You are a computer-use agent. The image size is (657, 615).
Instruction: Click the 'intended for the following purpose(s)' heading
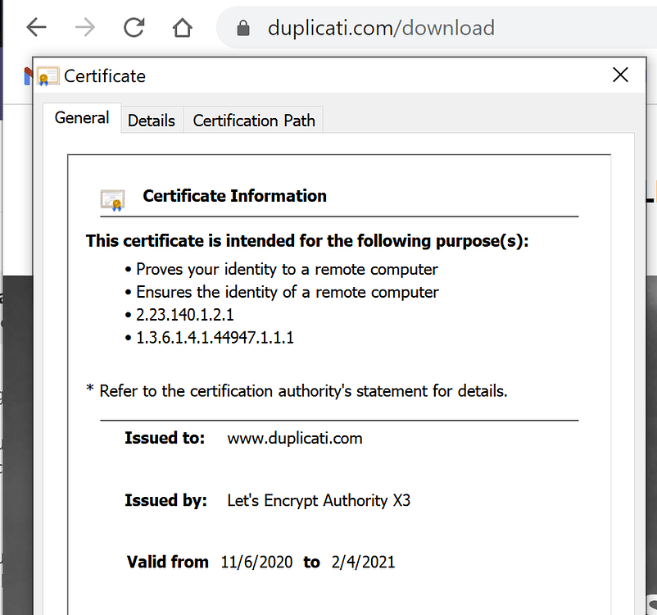307,241
